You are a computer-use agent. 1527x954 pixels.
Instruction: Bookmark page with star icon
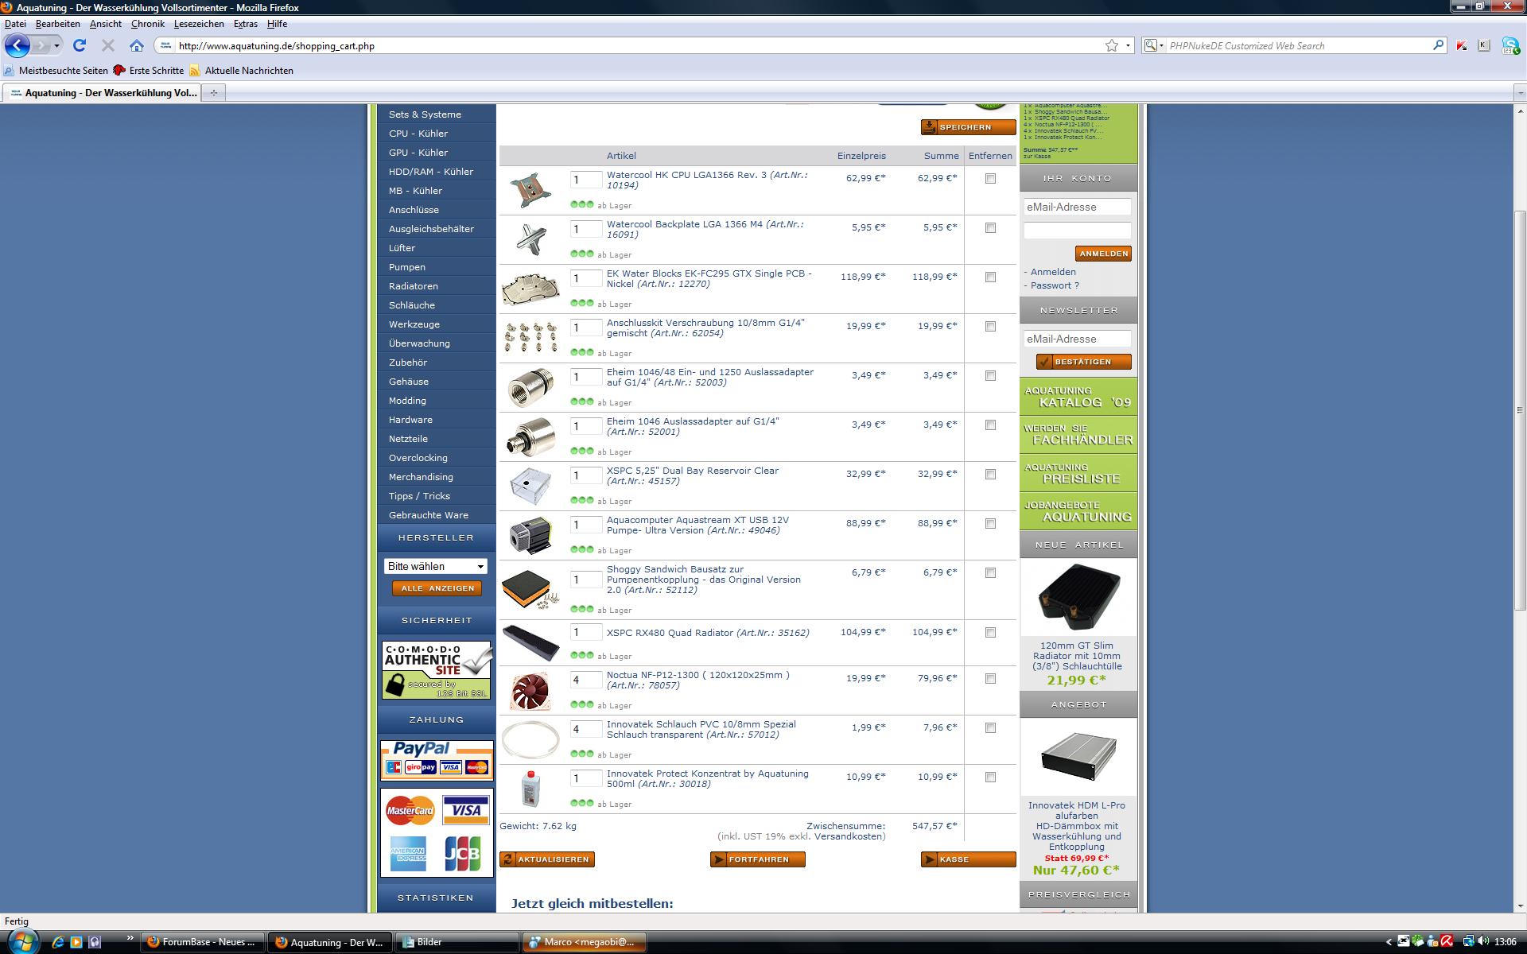pyautogui.click(x=1112, y=45)
